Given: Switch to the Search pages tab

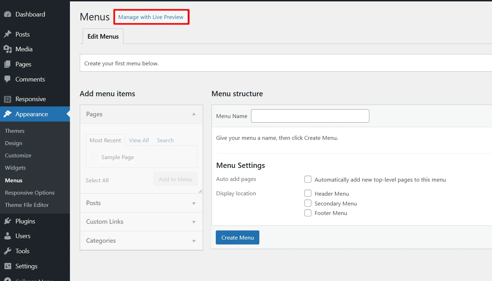Looking at the screenshot, I should tap(165, 140).
